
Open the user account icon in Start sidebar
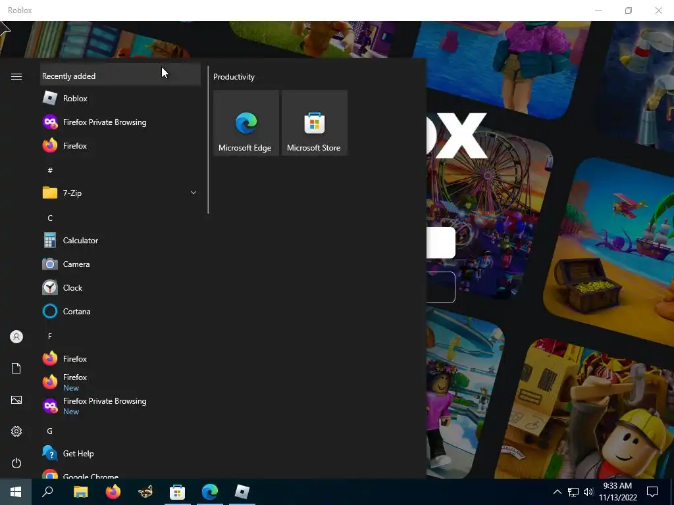tap(16, 337)
